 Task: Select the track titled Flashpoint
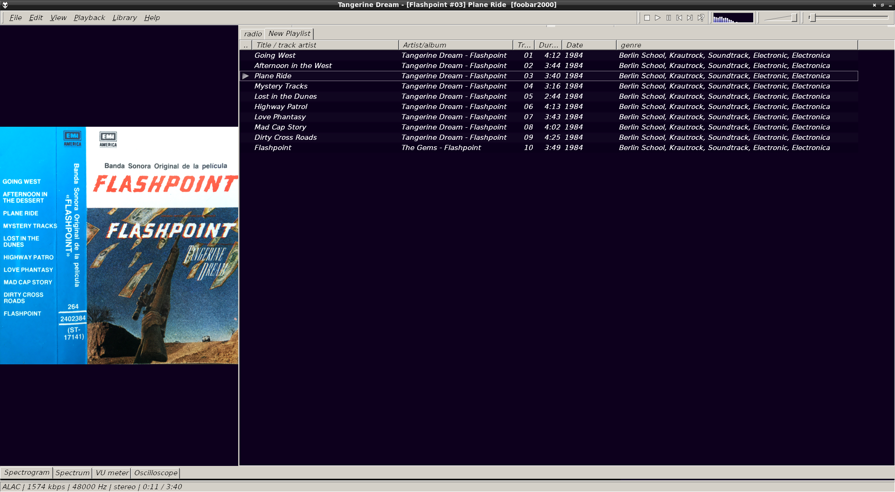(549, 148)
